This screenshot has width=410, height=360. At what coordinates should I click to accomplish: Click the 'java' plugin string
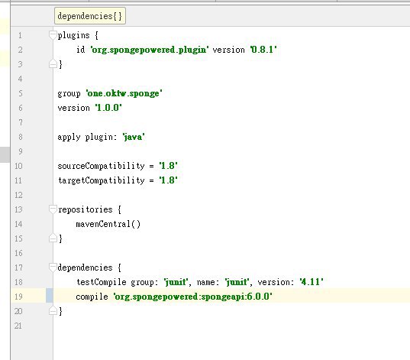(134, 137)
